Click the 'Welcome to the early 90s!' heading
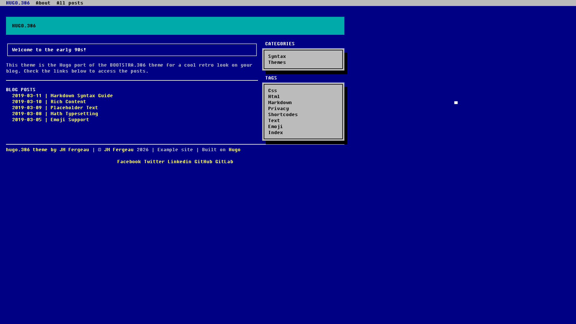The width and height of the screenshot is (576, 324). coord(49,50)
